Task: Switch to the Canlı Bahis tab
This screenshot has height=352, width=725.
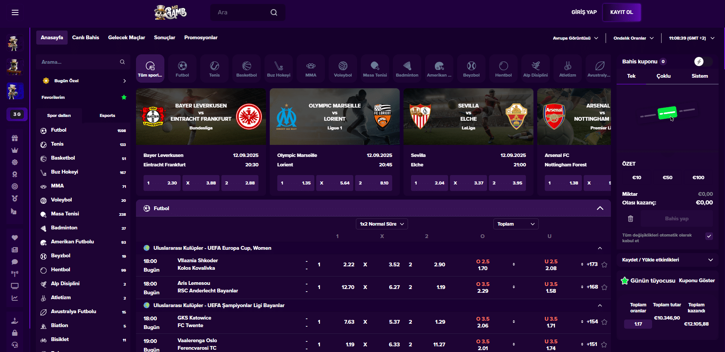Action: pyautogui.click(x=85, y=37)
